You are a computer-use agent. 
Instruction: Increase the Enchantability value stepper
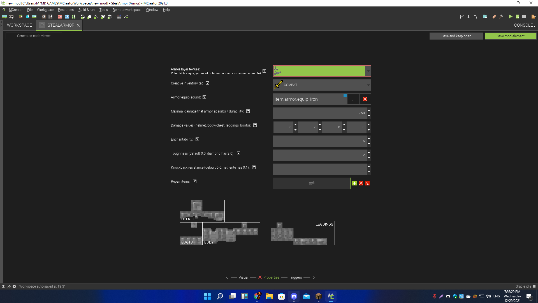pos(369,138)
